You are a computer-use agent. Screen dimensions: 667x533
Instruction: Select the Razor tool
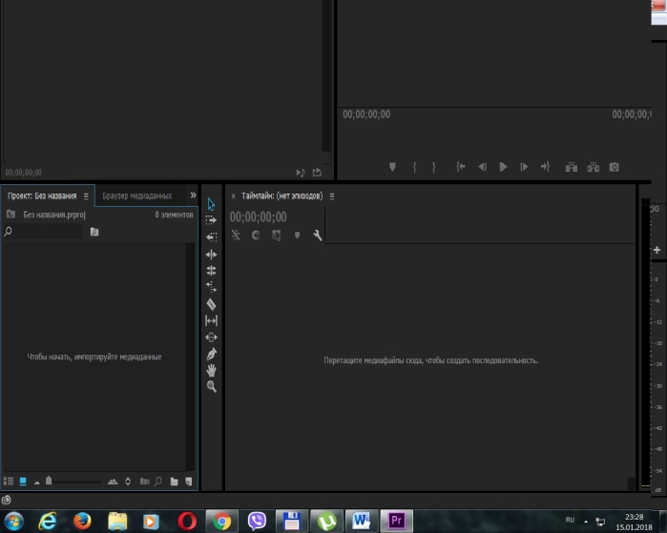[212, 304]
